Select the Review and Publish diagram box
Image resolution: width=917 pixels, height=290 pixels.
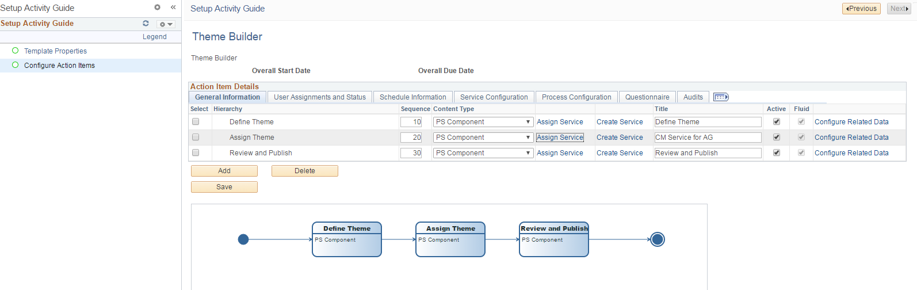coord(554,239)
